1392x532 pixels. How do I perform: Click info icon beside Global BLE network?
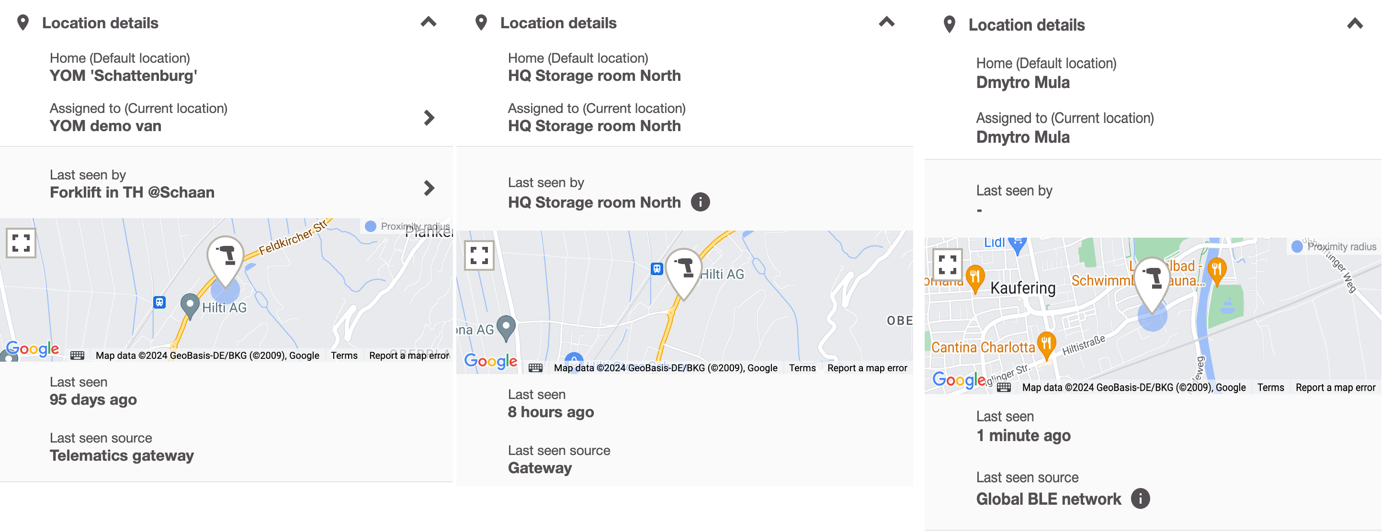(1140, 499)
